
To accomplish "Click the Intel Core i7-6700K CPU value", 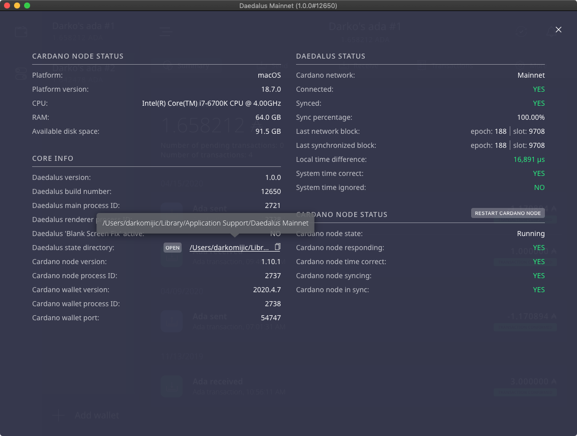I will pos(211,103).
